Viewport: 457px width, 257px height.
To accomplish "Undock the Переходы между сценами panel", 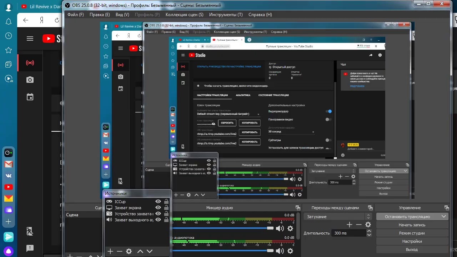I will click(370, 208).
